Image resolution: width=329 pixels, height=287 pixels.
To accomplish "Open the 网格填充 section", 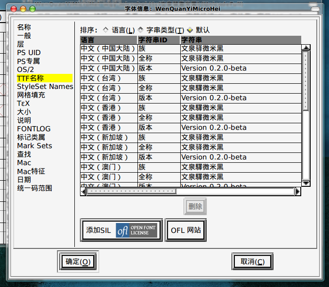I will pyautogui.click(x=31, y=95).
